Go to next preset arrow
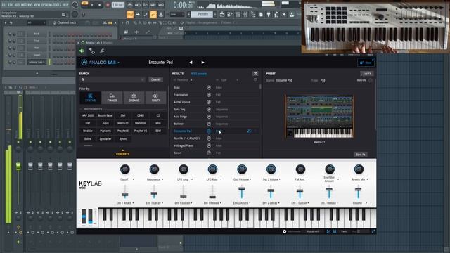The width and height of the screenshot is (450, 253). pyautogui.click(x=202, y=63)
